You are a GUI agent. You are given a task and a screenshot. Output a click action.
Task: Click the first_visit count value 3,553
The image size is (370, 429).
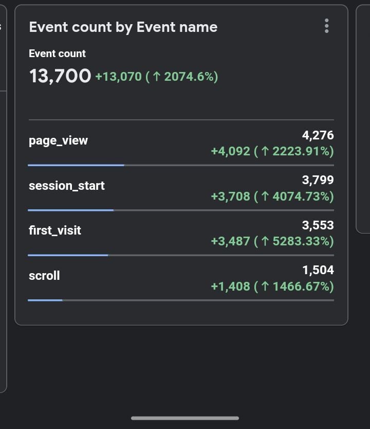point(318,225)
